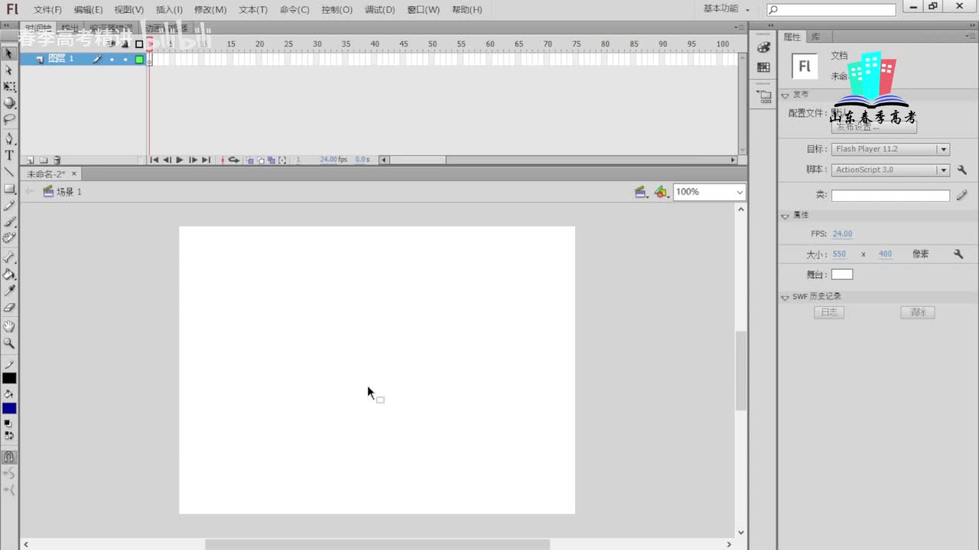Click the FPS value 24.00 in properties
979x550 pixels.
point(842,234)
